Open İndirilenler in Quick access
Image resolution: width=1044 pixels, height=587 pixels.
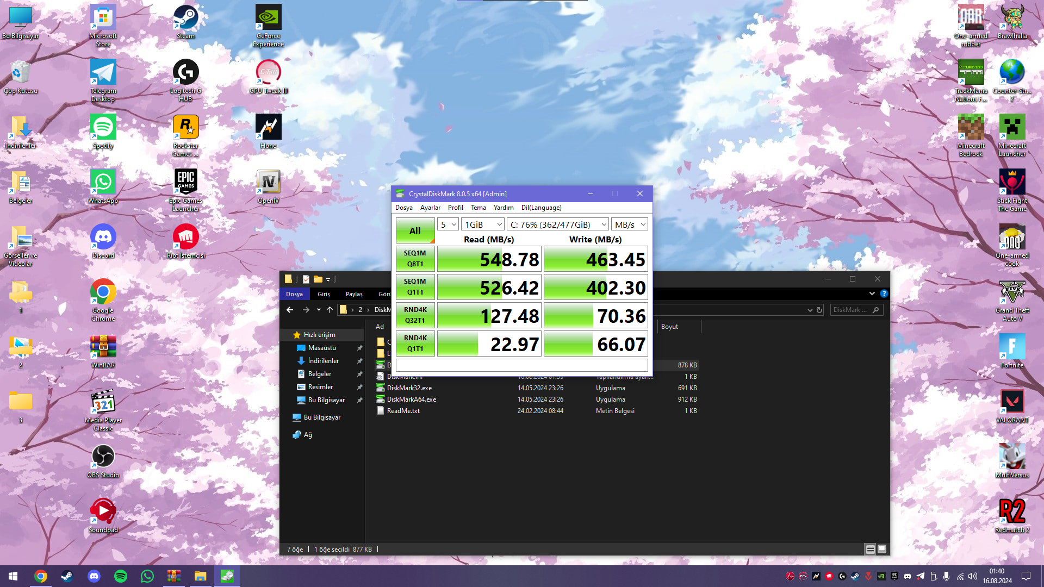tap(324, 361)
